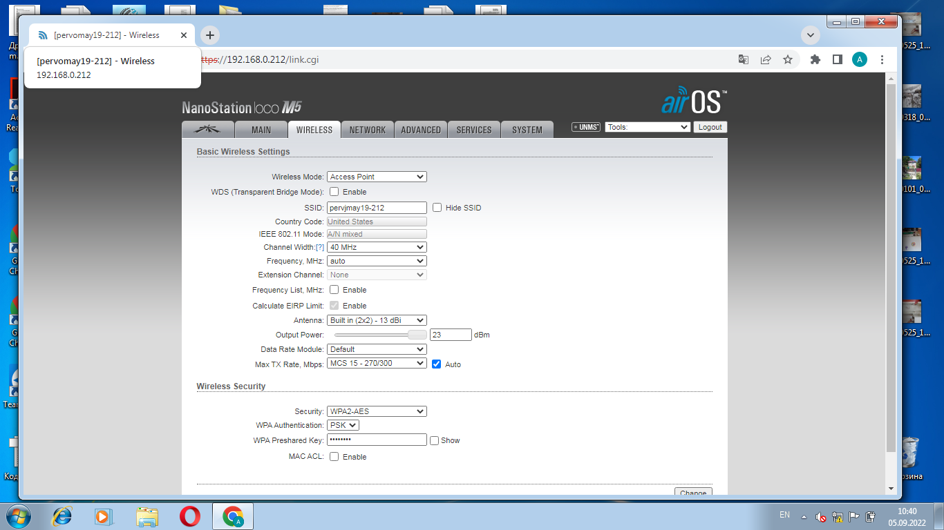Click the SSID input field
The image size is (944, 530).
[x=377, y=208]
